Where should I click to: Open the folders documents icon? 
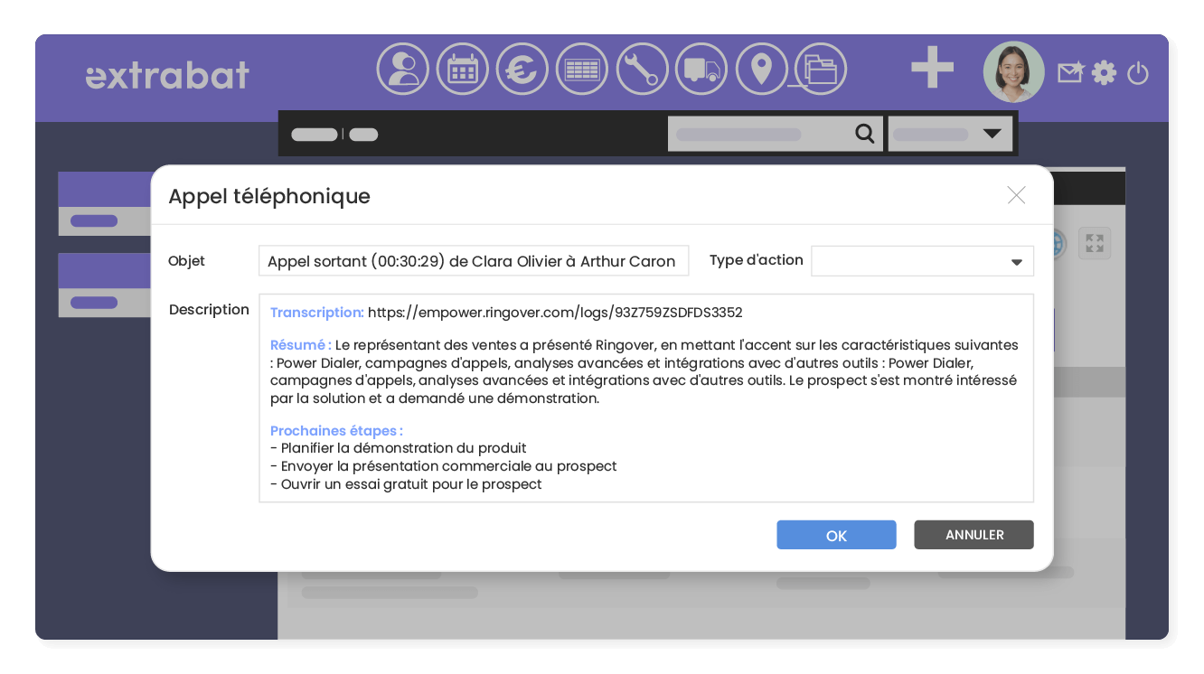(x=821, y=70)
